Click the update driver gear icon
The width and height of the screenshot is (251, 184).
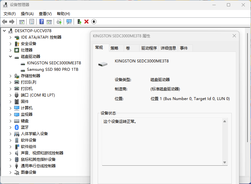pos(59,22)
